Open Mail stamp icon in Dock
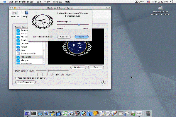Screen dimensions: 176x117 [x=46, y=113]
